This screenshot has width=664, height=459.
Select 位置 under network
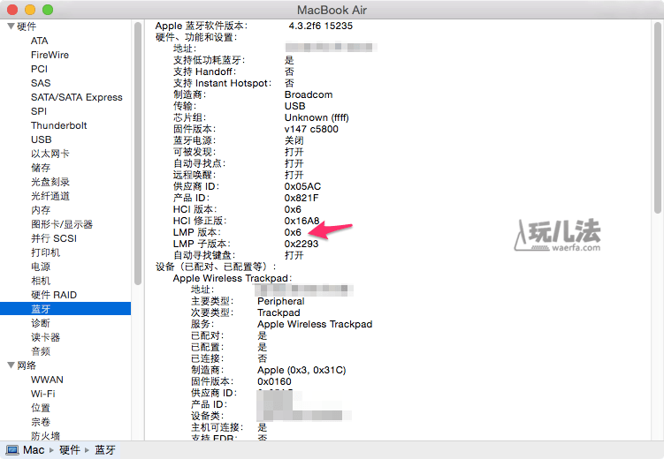(x=41, y=408)
